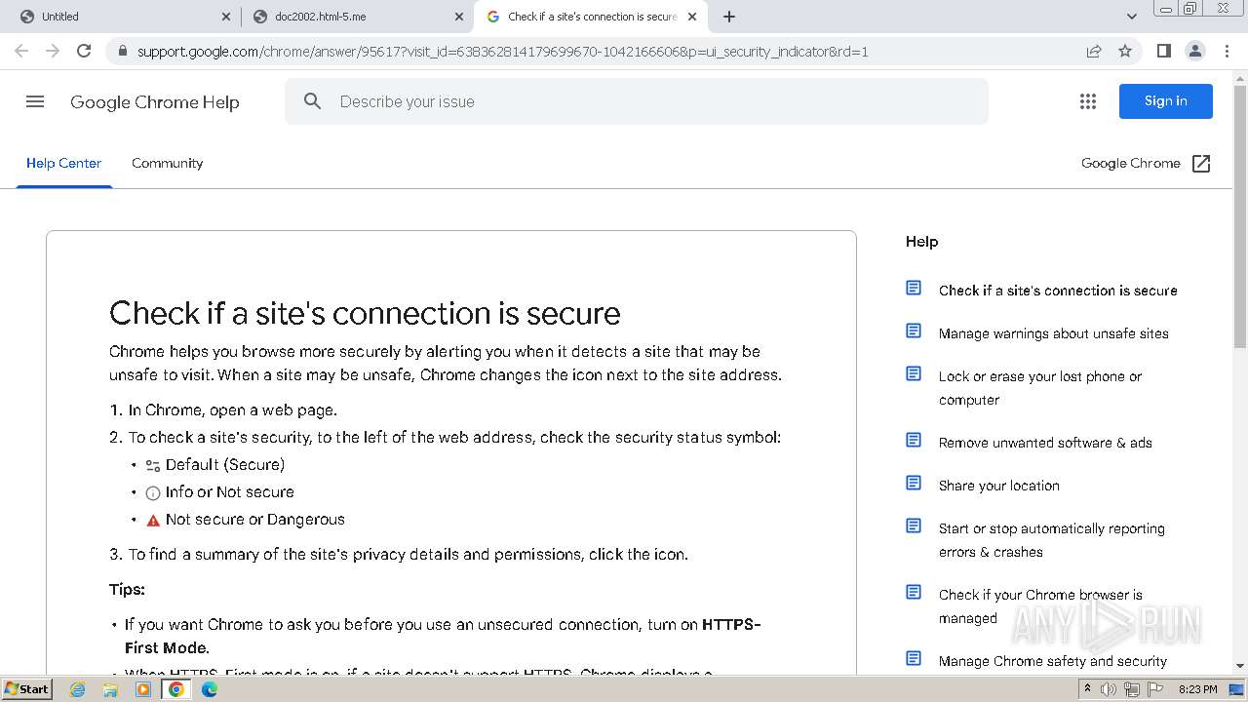
Task: Click scrollbar down arrow
Action: (x=1240, y=666)
